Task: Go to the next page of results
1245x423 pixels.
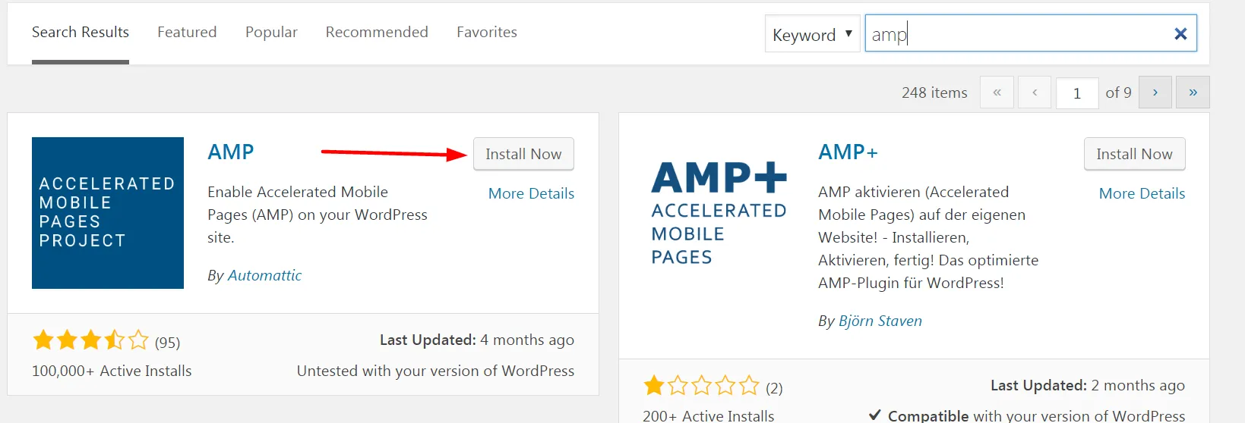Action: coord(1155,92)
